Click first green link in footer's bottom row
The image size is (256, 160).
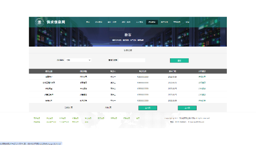coord(37,122)
